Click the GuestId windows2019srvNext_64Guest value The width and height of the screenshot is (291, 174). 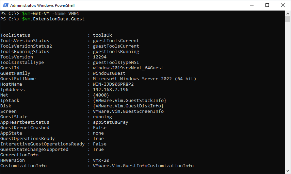tap(128, 68)
